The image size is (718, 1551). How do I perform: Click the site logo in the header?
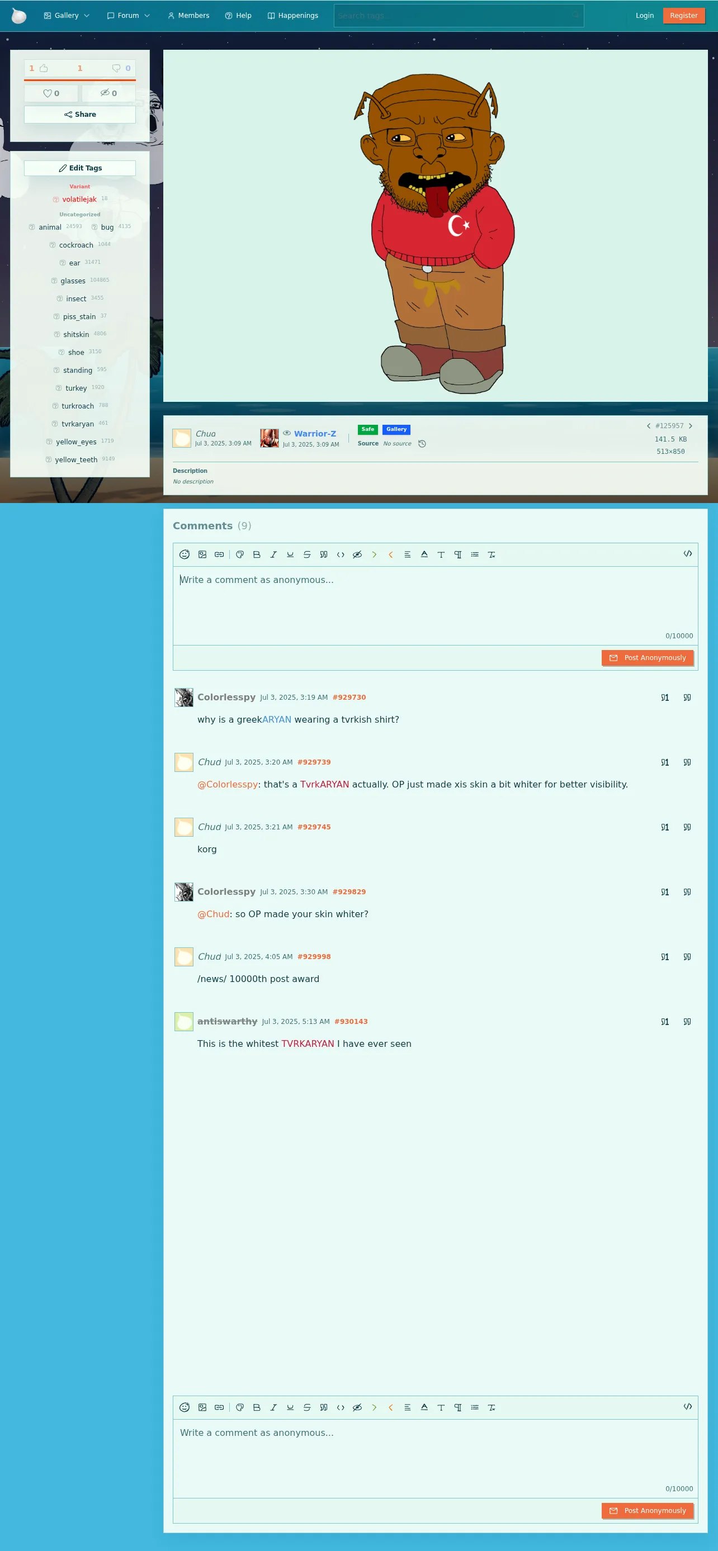click(x=19, y=16)
